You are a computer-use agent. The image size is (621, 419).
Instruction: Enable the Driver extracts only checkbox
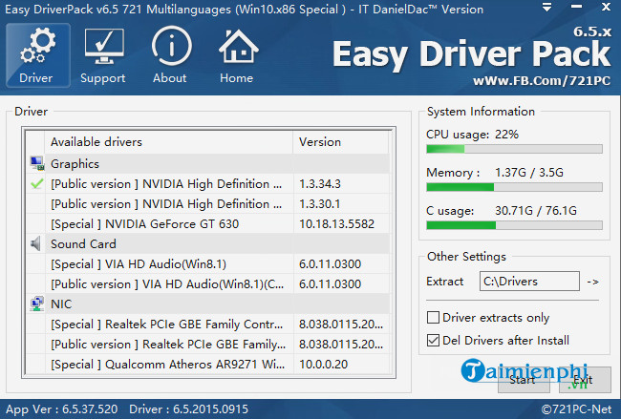point(434,317)
